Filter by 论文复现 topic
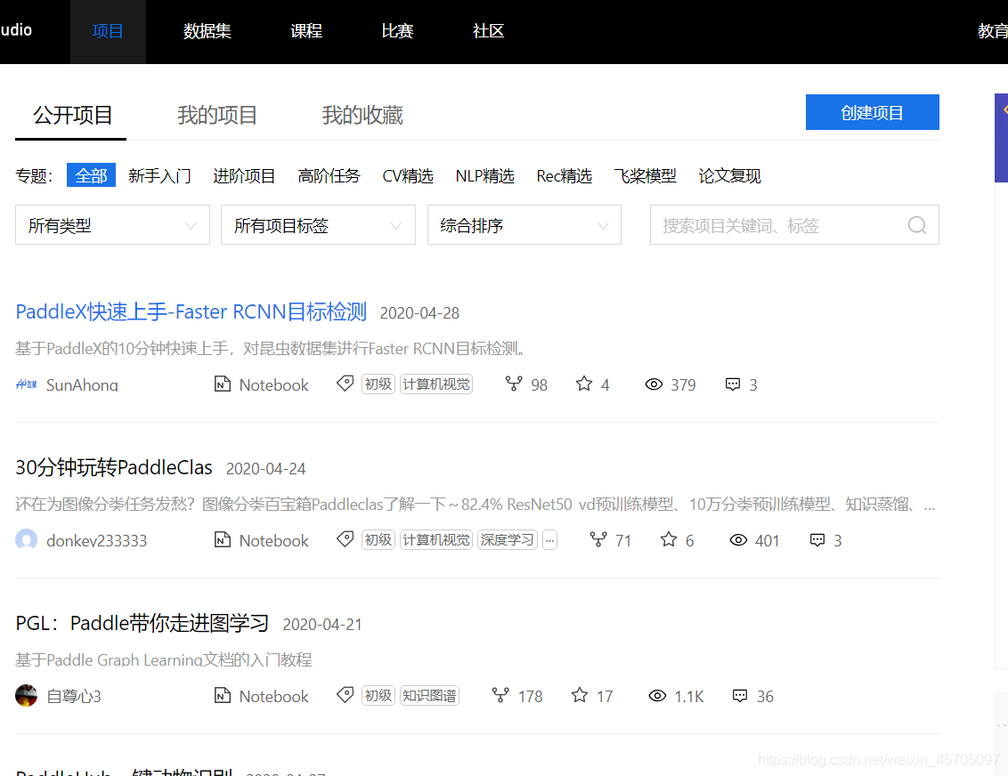This screenshot has width=1008, height=776. pos(730,175)
